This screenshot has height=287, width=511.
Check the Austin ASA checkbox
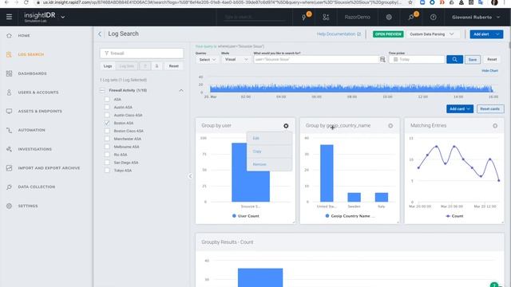tap(107, 107)
